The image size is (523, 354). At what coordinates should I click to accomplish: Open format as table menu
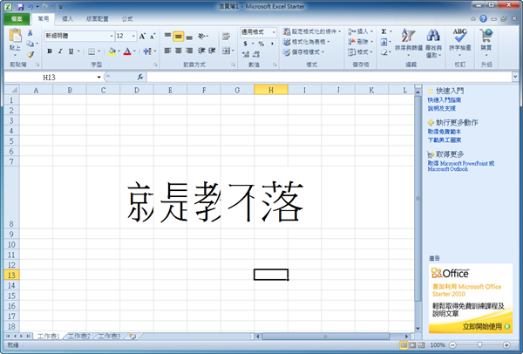[x=306, y=42]
